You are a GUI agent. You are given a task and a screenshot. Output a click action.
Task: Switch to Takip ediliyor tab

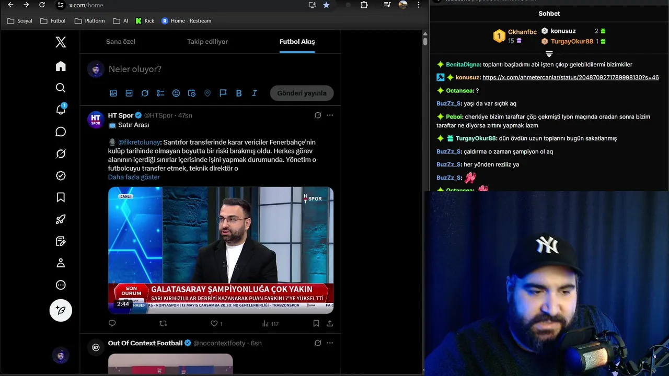(x=207, y=42)
